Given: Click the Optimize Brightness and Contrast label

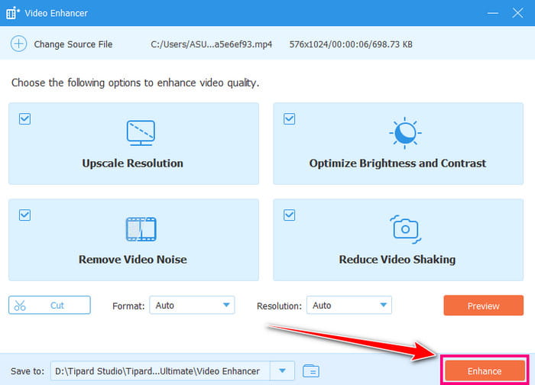Looking at the screenshot, I should tap(397, 163).
